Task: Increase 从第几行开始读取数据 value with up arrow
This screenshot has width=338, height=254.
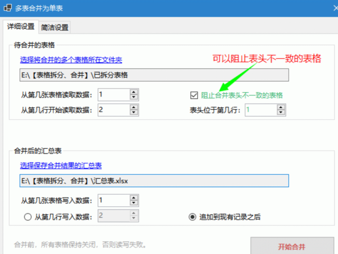Action: coord(134,107)
